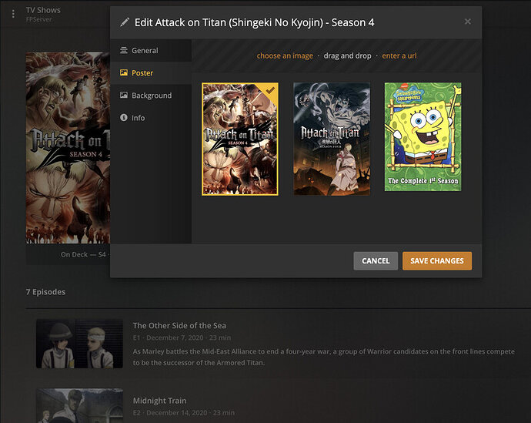Open the General tab
This screenshot has width=531, height=423.
click(x=151, y=51)
